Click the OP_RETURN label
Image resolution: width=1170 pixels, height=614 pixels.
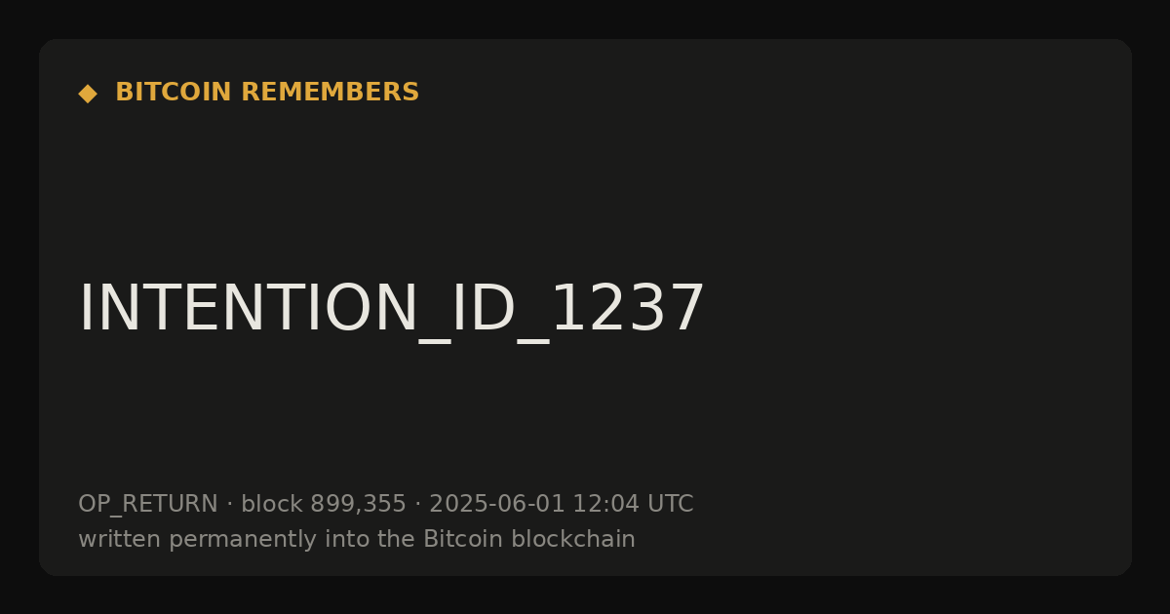point(148,505)
